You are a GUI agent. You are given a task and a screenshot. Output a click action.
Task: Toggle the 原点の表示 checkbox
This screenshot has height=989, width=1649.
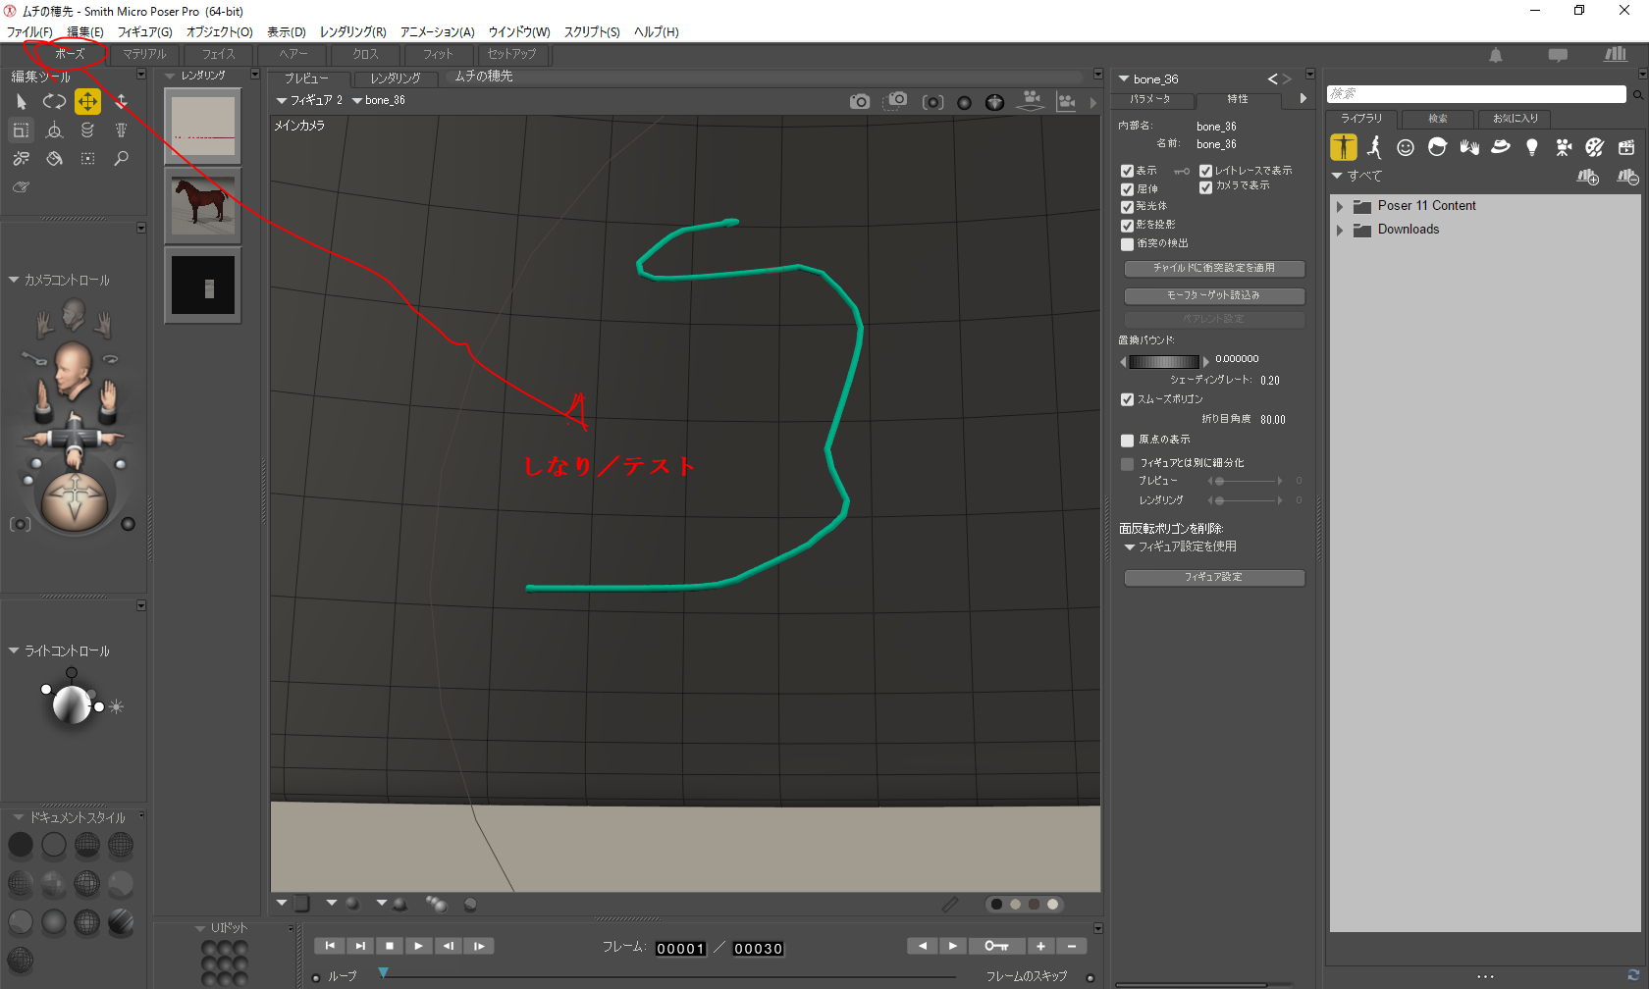click(1127, 441)
